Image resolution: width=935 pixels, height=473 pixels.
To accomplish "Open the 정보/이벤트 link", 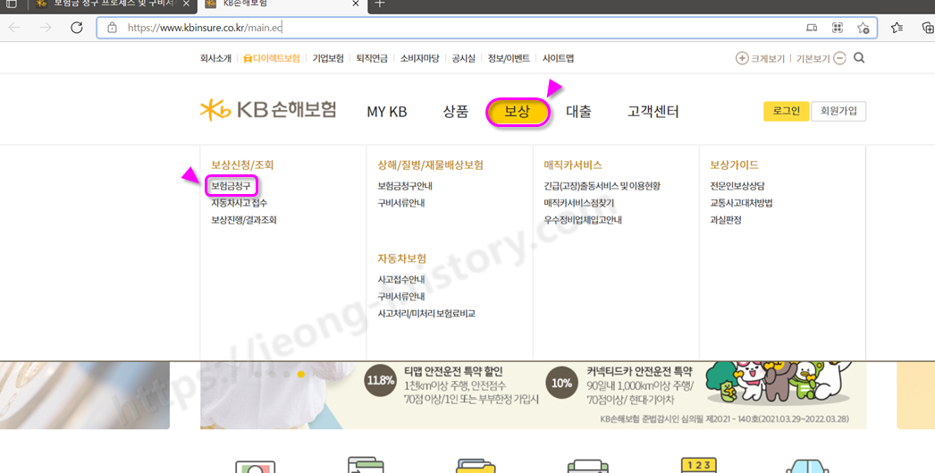I will tap(508, 58).
